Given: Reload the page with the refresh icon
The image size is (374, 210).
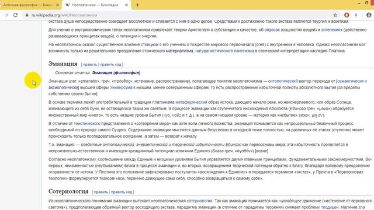Looking at the screenshot, I should (16, 15).
